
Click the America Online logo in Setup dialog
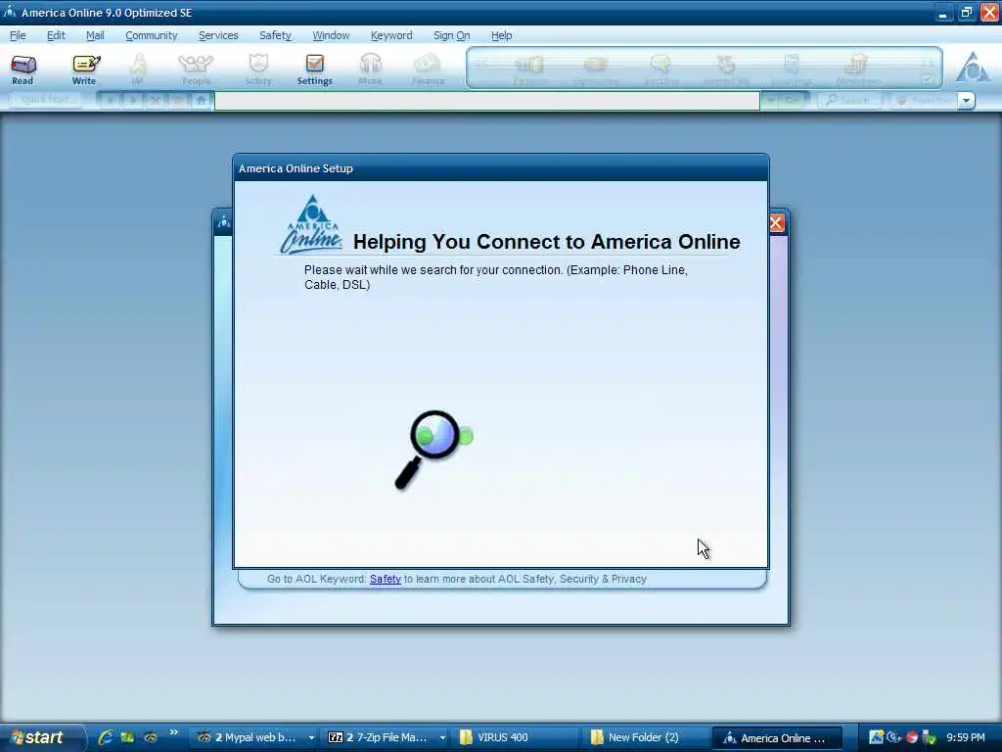pos(311,224)
